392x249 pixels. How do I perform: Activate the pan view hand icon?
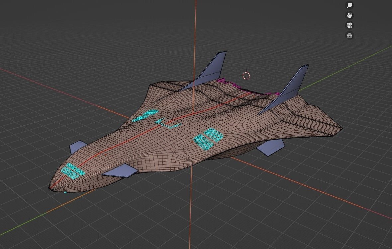(x=349, y=15)
